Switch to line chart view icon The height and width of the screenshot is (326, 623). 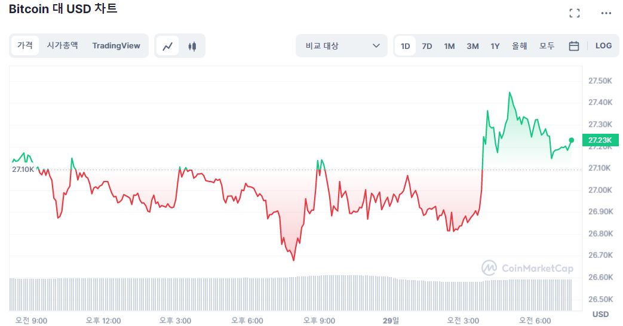point(168,46)
